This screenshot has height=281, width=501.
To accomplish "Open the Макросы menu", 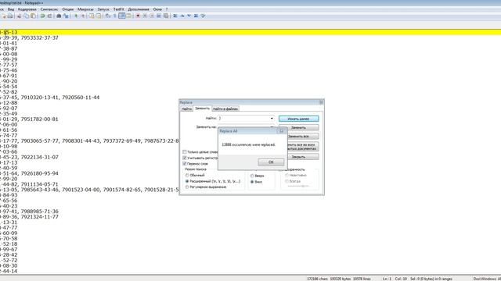I will click(x=85, y=9).
